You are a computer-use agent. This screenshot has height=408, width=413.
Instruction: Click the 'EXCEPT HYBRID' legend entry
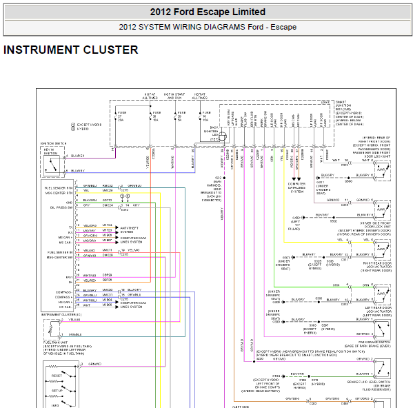coord(86,125)
